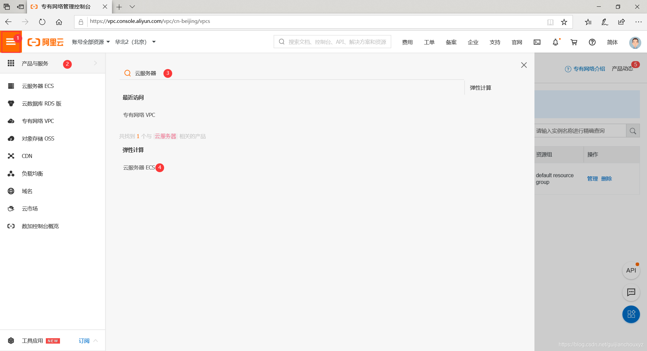Open the 企业 top menu

click(473, 42)
